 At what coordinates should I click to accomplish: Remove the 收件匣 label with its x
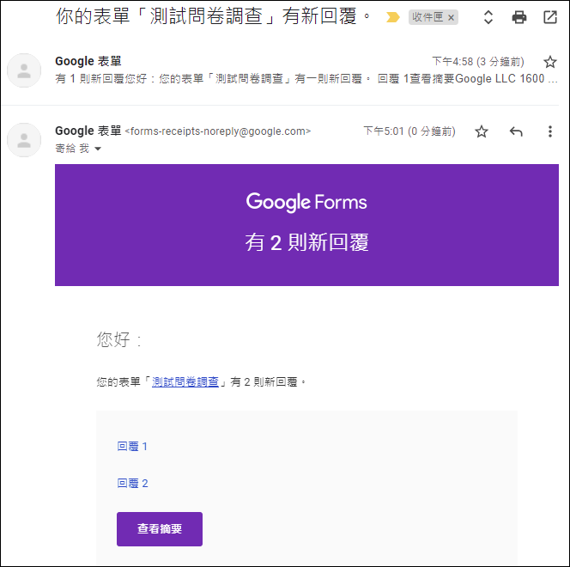coord(451,17)
